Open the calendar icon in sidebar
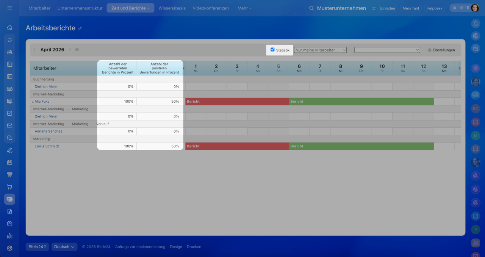Screen dimensions: 485x257 pyautogui.click(x=9, y=76)
